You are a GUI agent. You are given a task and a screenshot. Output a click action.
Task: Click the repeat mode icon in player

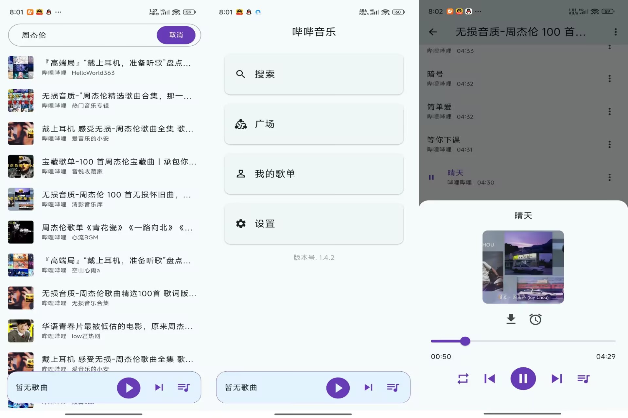point(463,379)
